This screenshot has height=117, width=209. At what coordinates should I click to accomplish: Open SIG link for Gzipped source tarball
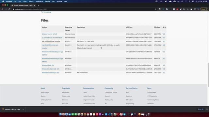click(164, 34)
